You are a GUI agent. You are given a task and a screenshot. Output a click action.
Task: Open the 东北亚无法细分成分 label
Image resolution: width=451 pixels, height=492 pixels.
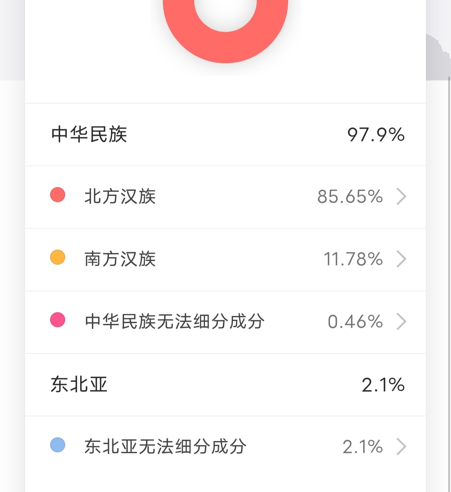click(165, 447)
